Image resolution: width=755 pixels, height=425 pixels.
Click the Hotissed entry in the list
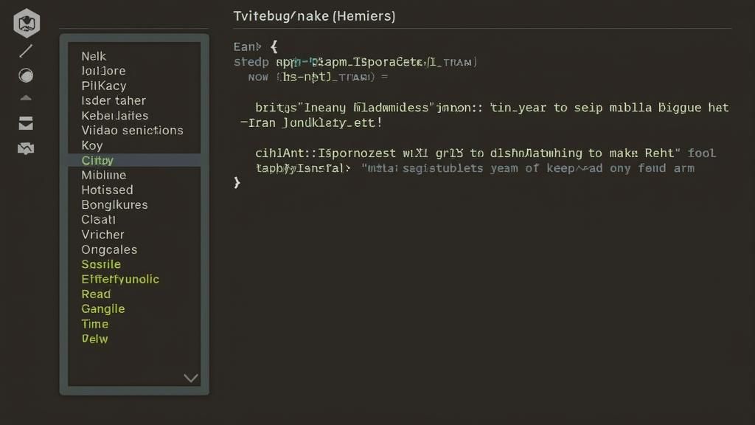point(107,190)
